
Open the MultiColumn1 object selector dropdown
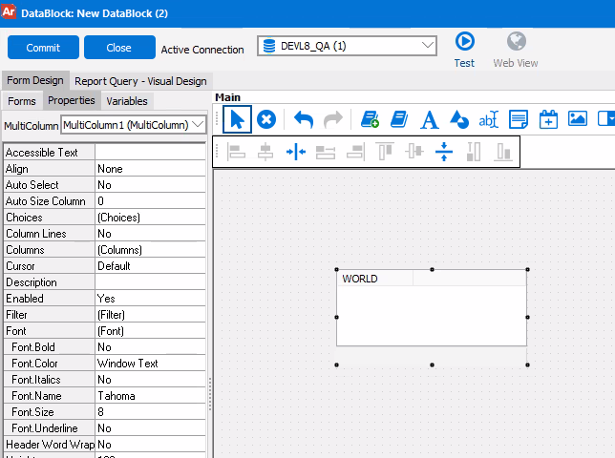coord(199,125)
